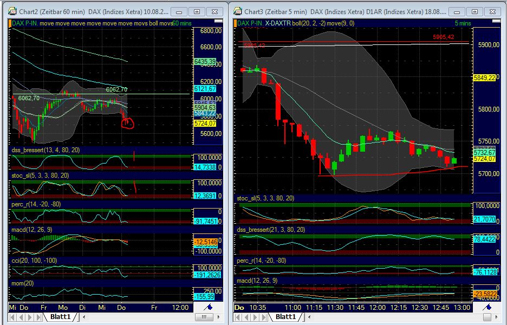Click the -91,7451 perc_r value

pos(206,221)
